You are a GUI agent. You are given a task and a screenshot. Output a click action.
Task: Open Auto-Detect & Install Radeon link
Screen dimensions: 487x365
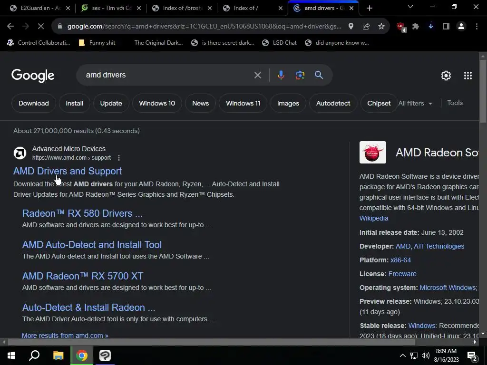coord(88,307)
